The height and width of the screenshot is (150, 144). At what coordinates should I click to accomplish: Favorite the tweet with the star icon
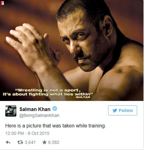click(x=44, y=142)
